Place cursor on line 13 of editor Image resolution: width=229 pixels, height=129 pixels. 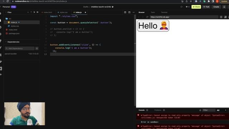point(92,54)
